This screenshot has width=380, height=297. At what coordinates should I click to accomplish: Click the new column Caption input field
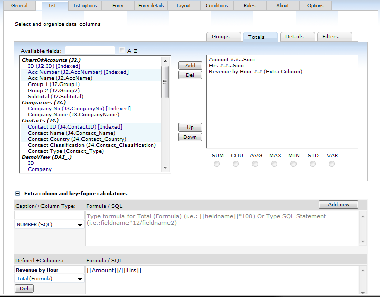[49, 215]
